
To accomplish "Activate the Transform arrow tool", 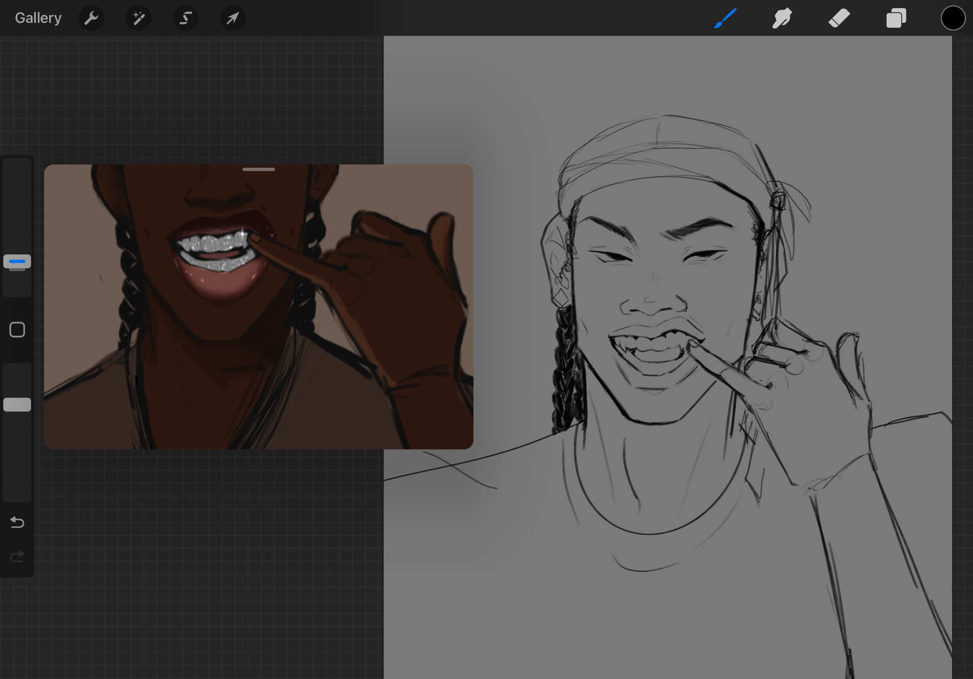I will tap(233, 18).
